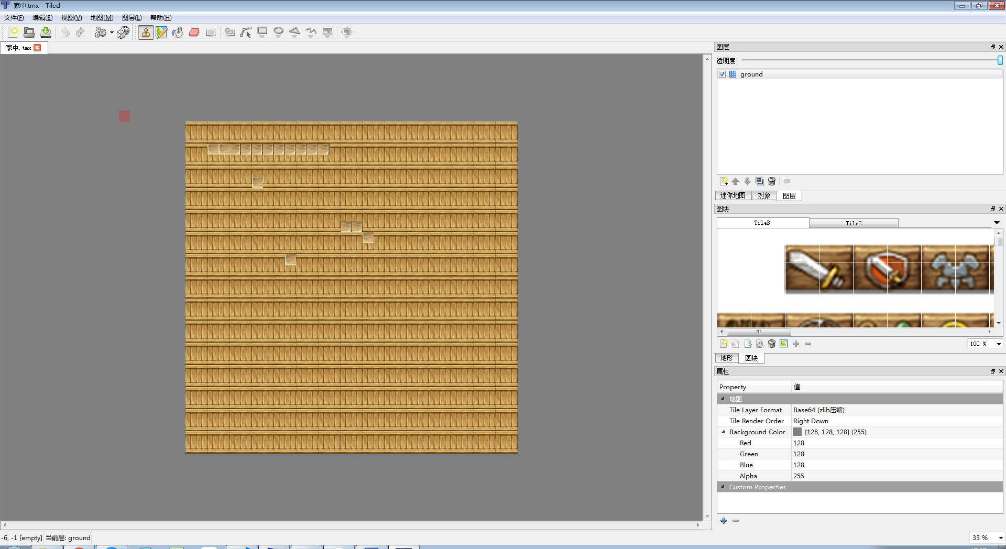Screen dimensions: 1006x549
Task: Select the Insert Tile object tool
Action: click(327, 32)
